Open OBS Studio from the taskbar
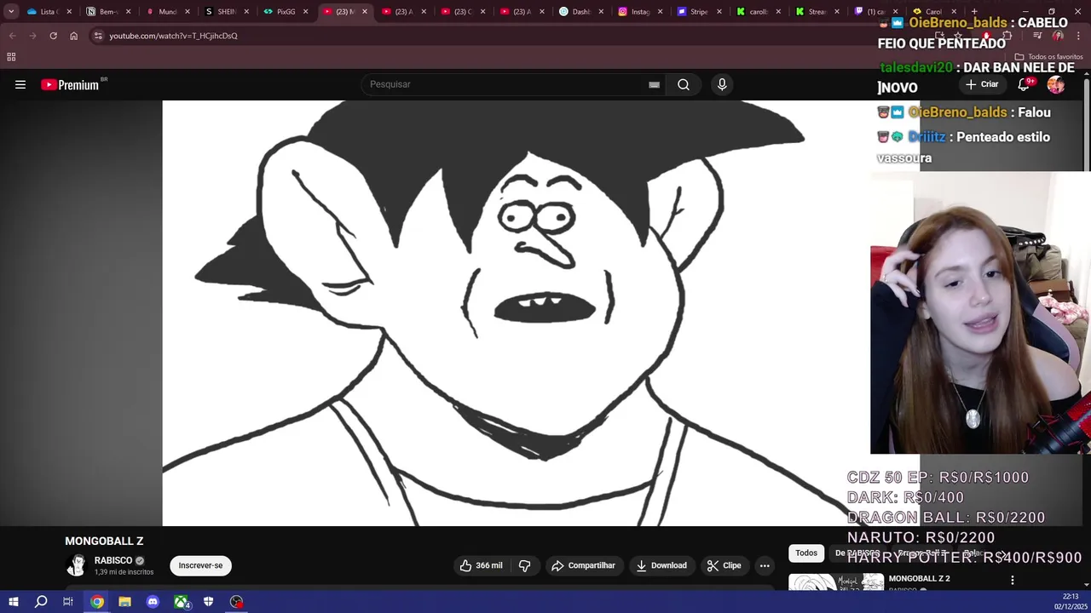 236,602
